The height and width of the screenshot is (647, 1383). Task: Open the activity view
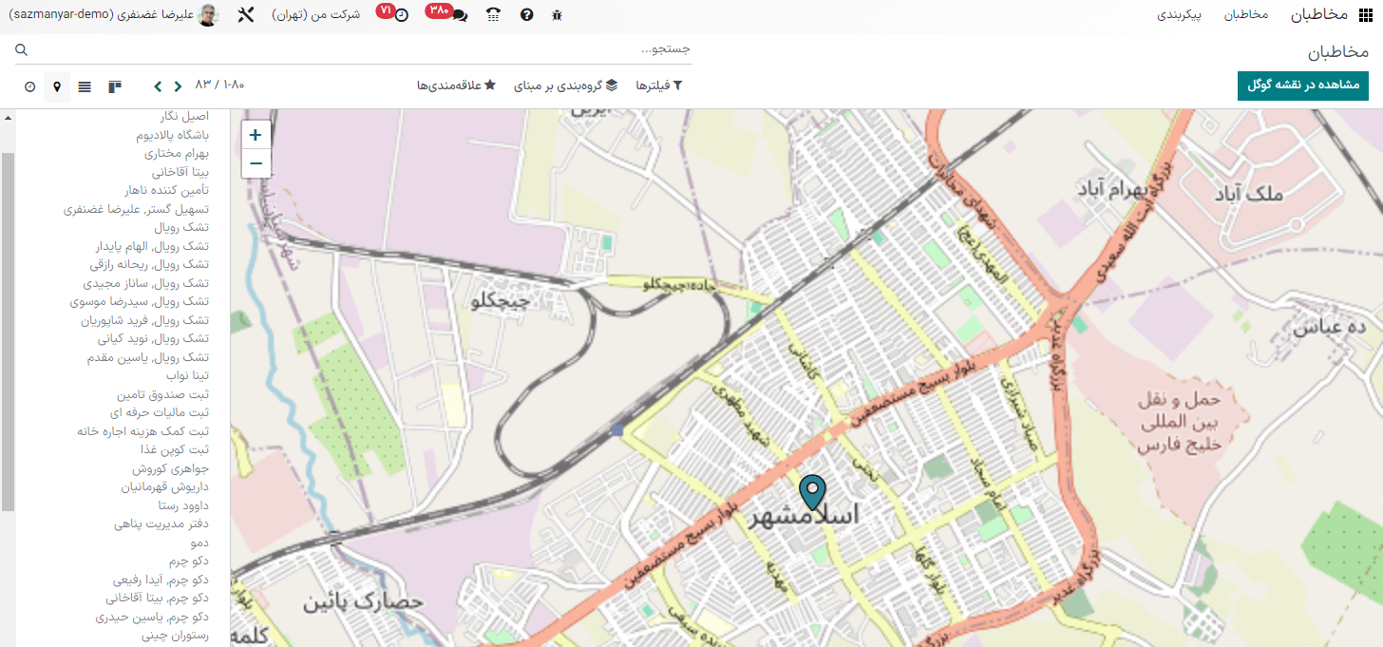[29, 86]
